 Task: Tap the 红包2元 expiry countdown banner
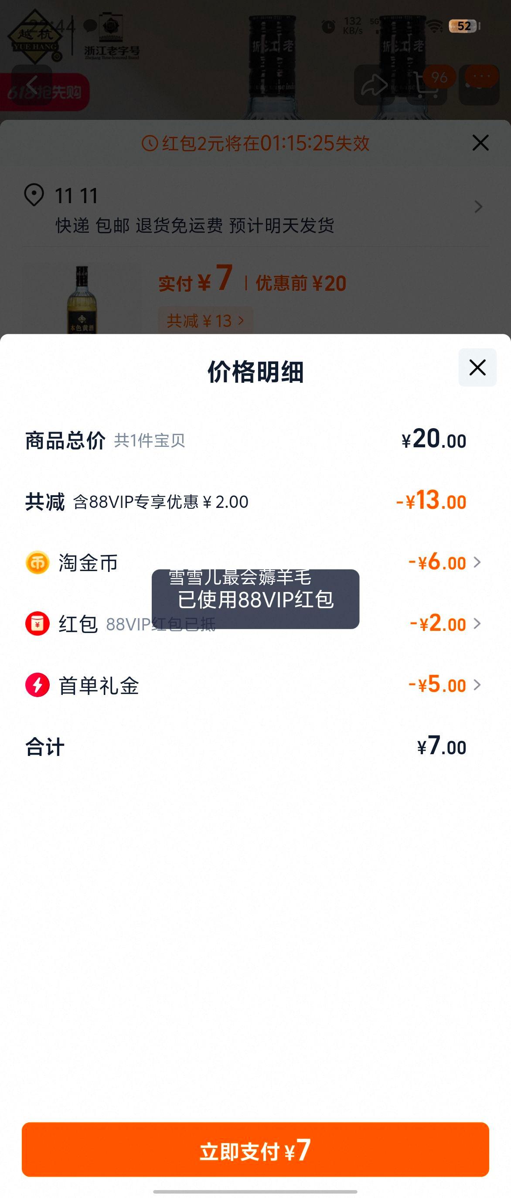point(255,143)
